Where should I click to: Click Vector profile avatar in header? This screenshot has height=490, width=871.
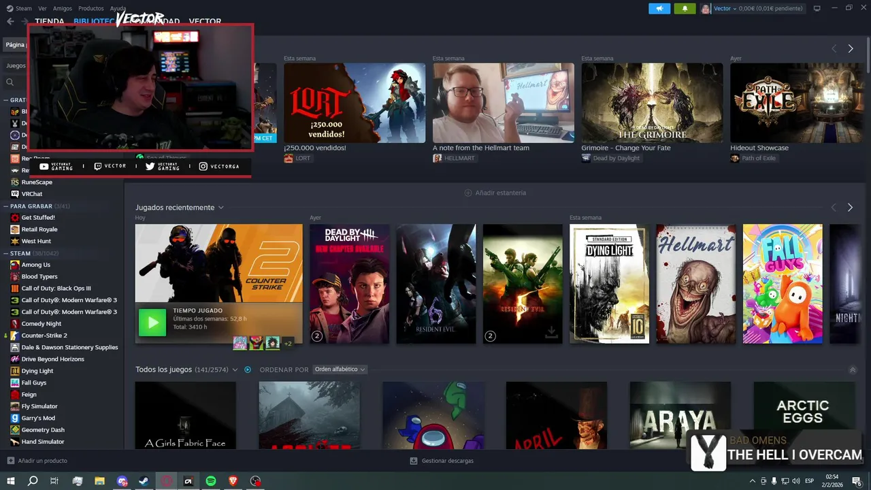tap(706, 8)
